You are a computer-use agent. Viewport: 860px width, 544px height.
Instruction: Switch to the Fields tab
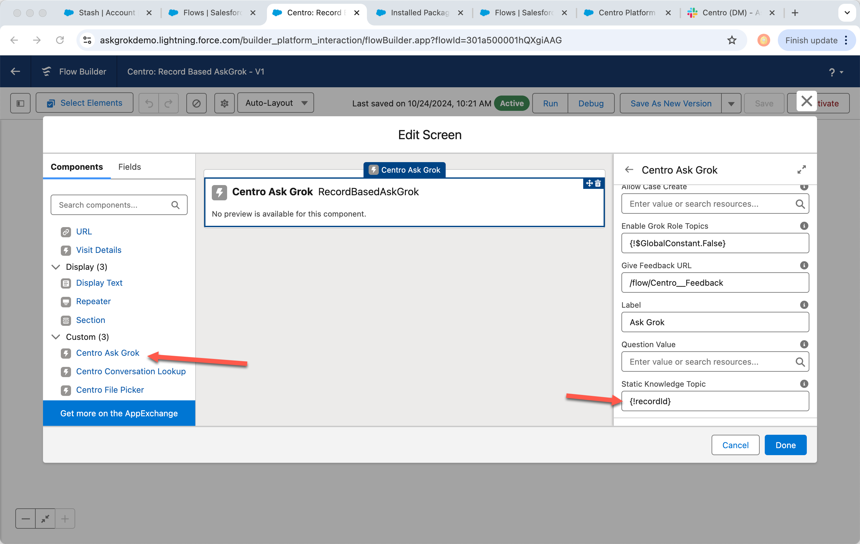[129, 167]
